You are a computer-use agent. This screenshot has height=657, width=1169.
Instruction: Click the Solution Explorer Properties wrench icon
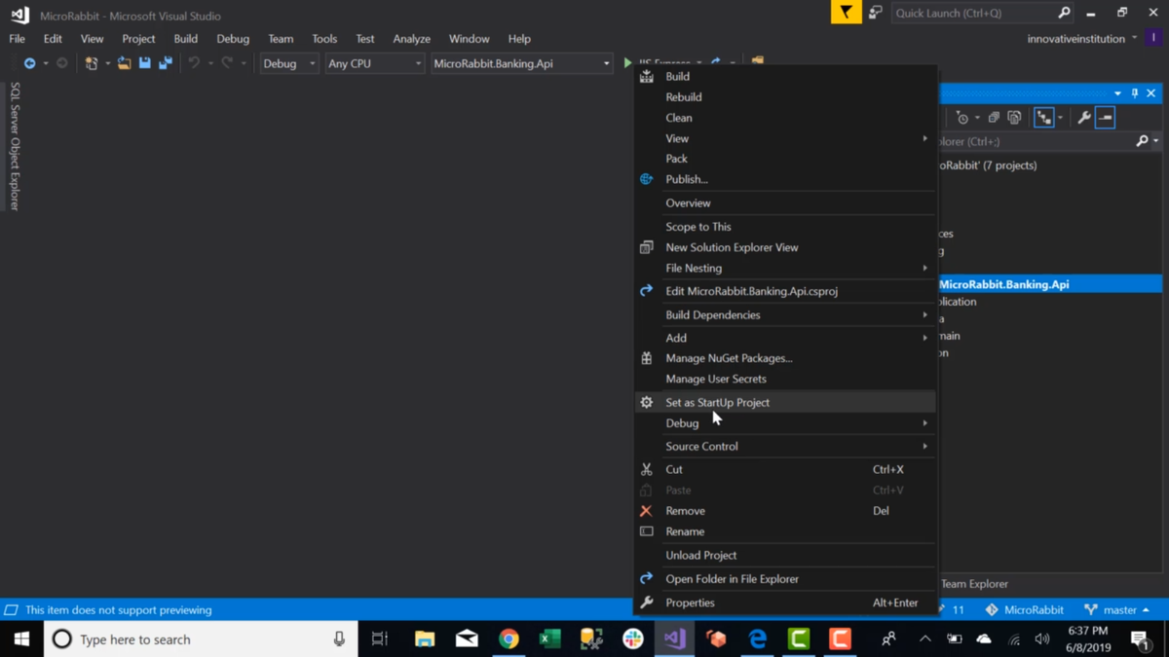coord(1083,118)
